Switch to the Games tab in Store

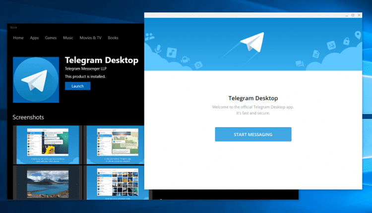point(51,38)
